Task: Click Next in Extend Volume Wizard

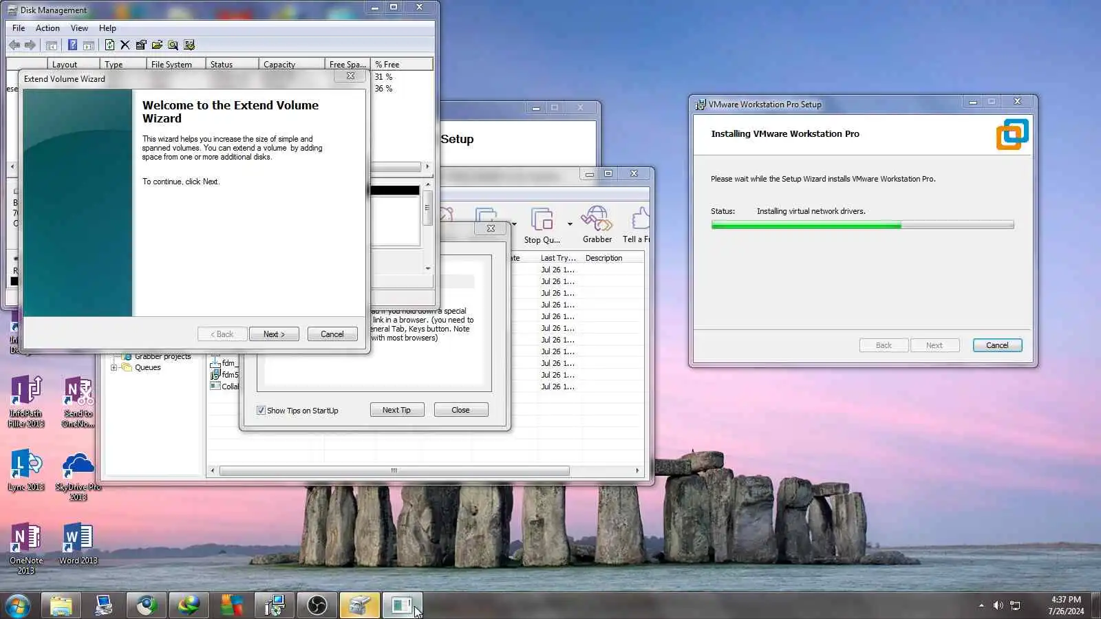Action: point(274,334)
